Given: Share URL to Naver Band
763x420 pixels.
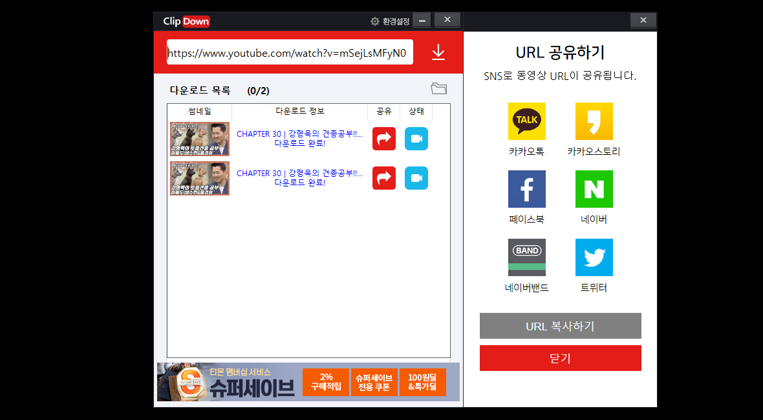Looking at the screenshot, I should (527, 257).
